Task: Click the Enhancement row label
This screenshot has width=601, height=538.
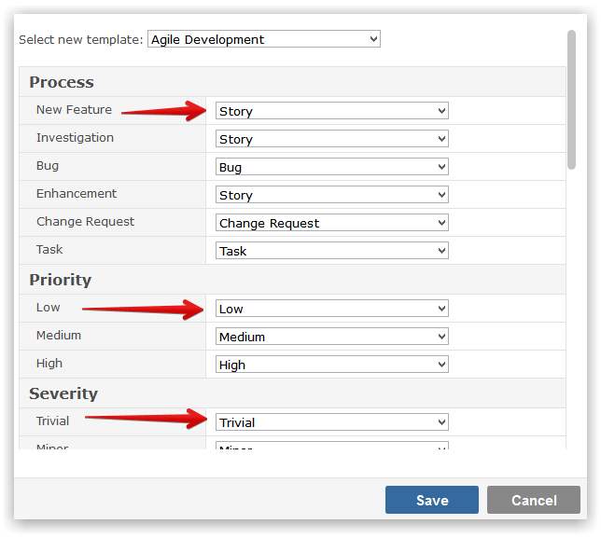Action: (77, 193)
